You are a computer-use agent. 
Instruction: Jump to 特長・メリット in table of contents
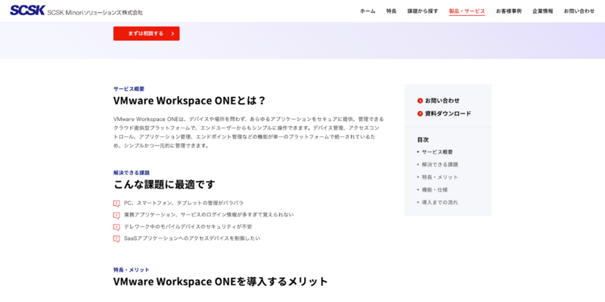pos(440,177)
